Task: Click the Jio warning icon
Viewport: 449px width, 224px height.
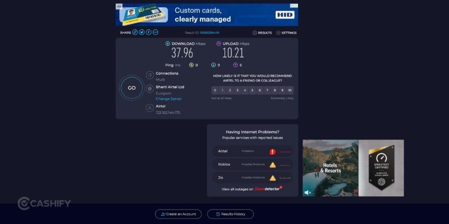Action: coord(273,178)
